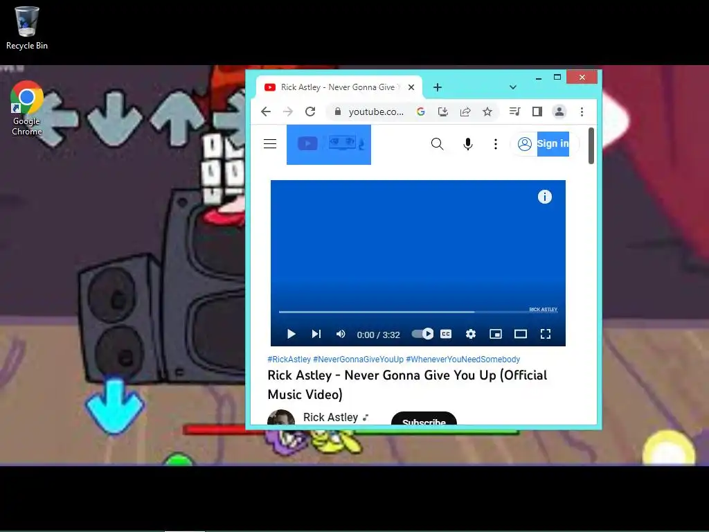Switch to theater mode
709x532 pixels.
point(521,334)
